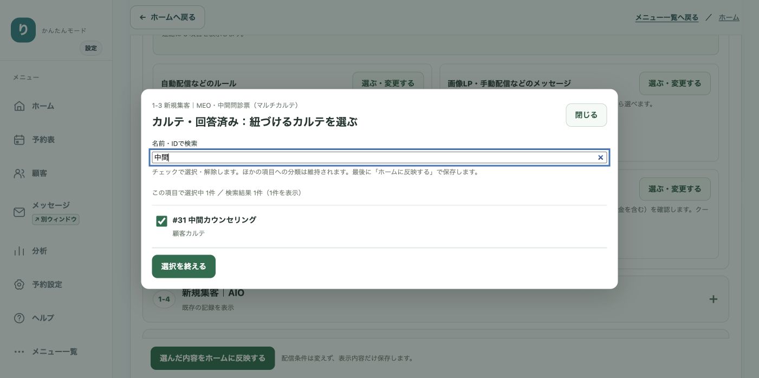Viewport: 759px width, 378px height.
Task: Expand the 1-4 新規集客｜AIO section plus icon
Action: click(713, 299)
